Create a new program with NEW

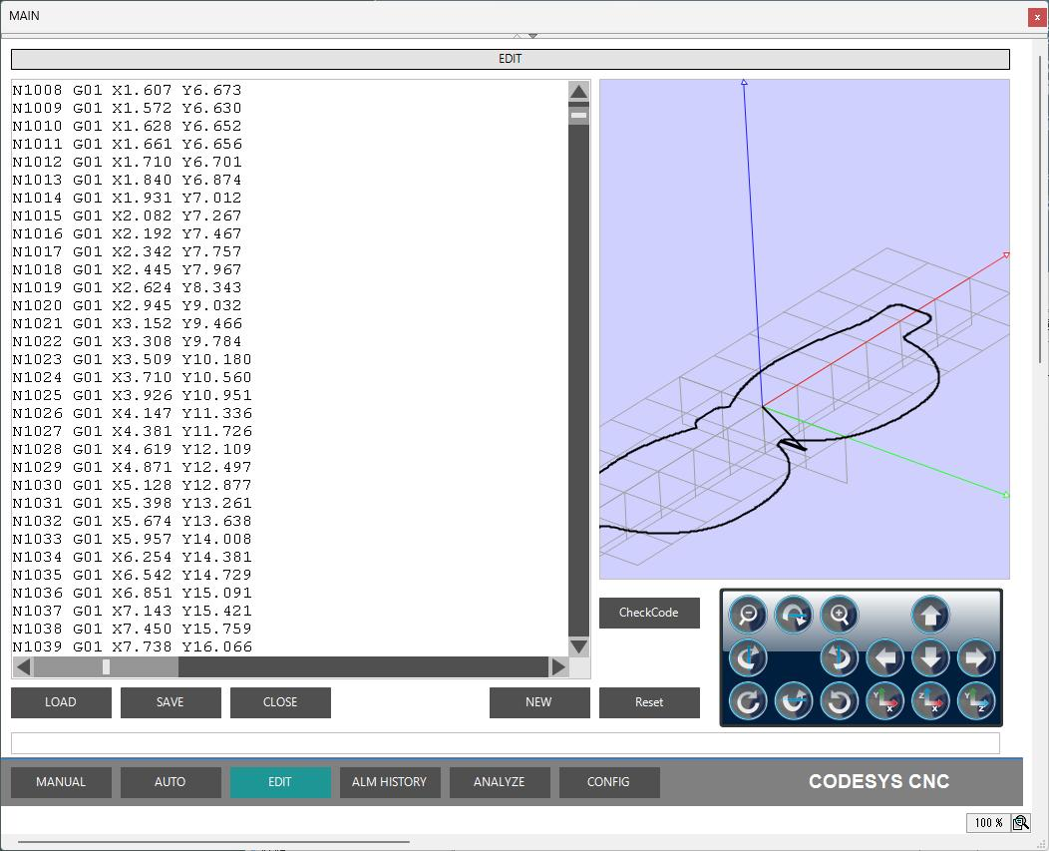tap(539, 702)
